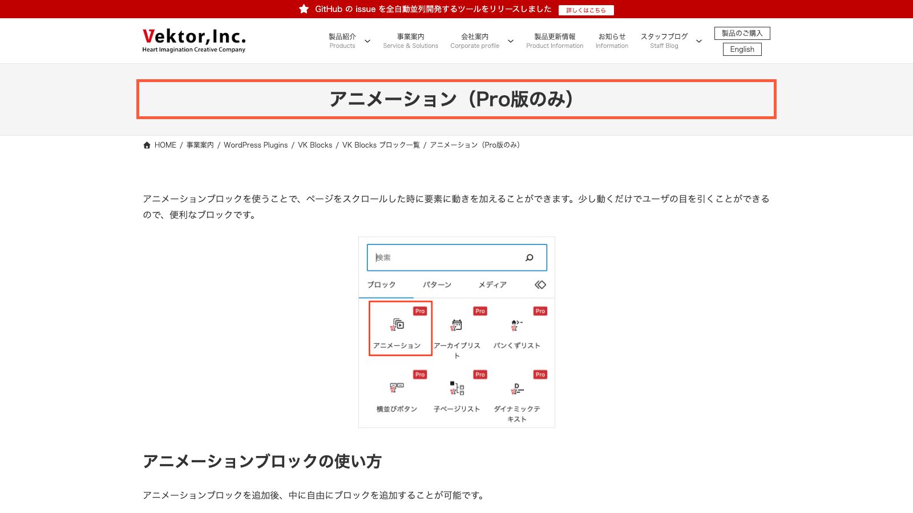
Task: Open the 製品紹介 Products menu
Action: coord(342,40)
